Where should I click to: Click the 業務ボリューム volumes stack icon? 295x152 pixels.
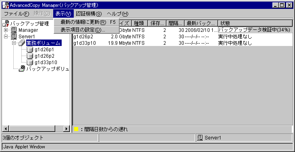point(22,43)
